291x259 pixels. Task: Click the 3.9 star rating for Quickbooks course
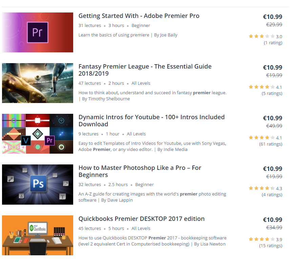265,239
